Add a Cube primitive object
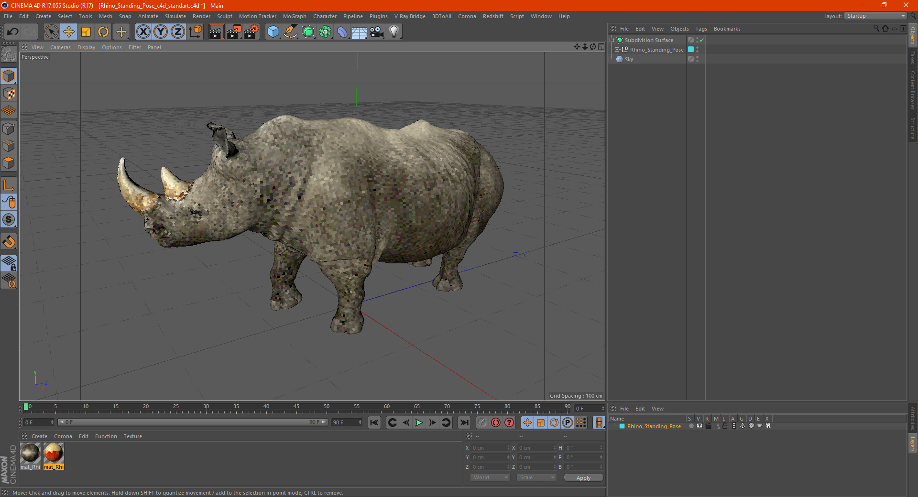 click(273, 32)
